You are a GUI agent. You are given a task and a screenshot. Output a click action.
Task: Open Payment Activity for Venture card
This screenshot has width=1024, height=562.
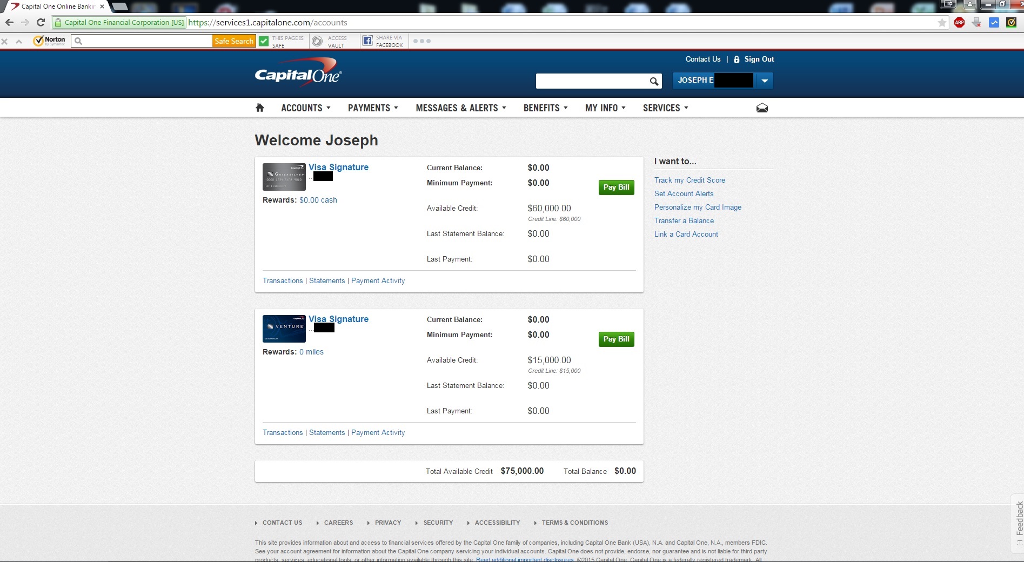click(x=378, y=433)
